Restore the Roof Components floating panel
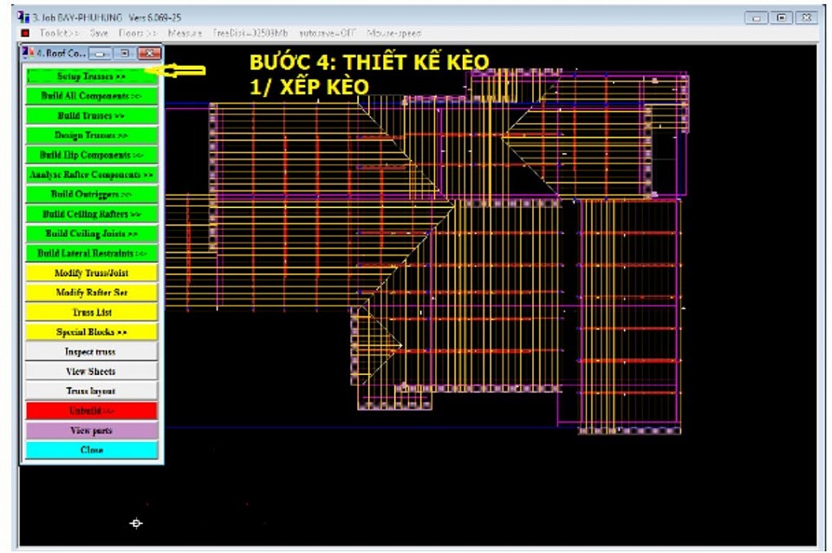This screenshot has width=832, height=553. point(125,54)
